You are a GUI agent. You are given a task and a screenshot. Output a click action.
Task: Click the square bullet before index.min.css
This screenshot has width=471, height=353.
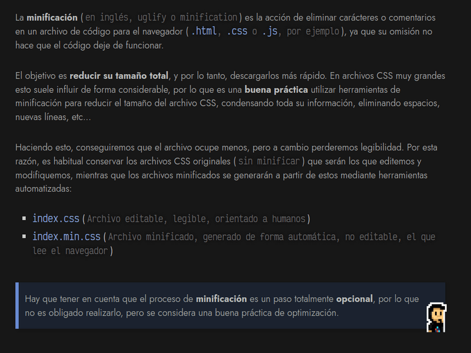pyautogui.click(x=24, y=237)
